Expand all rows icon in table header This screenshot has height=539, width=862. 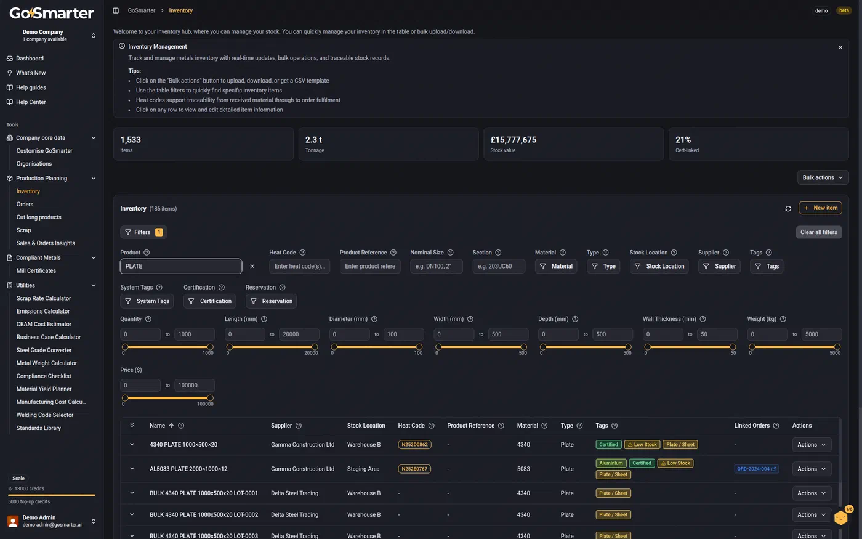[132, 426]
